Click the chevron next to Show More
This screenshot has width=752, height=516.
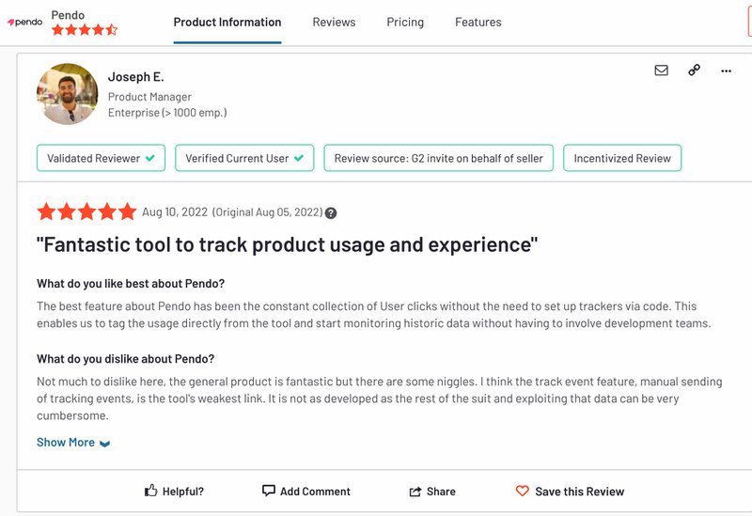pos(104,444)
